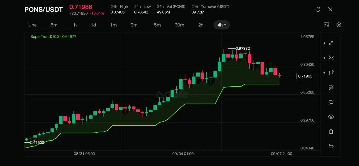
Task: Click the 0.80425 price axis label
Action: coord(307,64)
